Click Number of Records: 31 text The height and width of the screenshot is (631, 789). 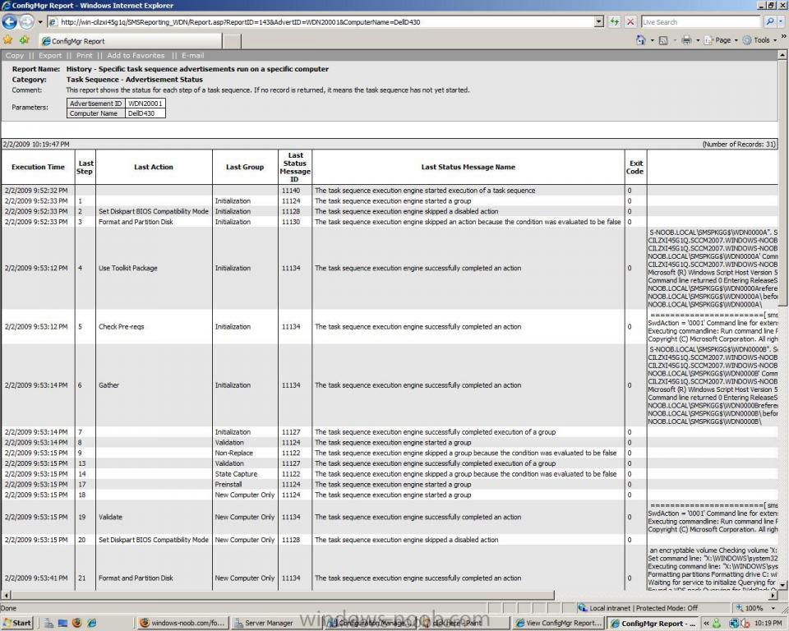(x=739, y=145)
